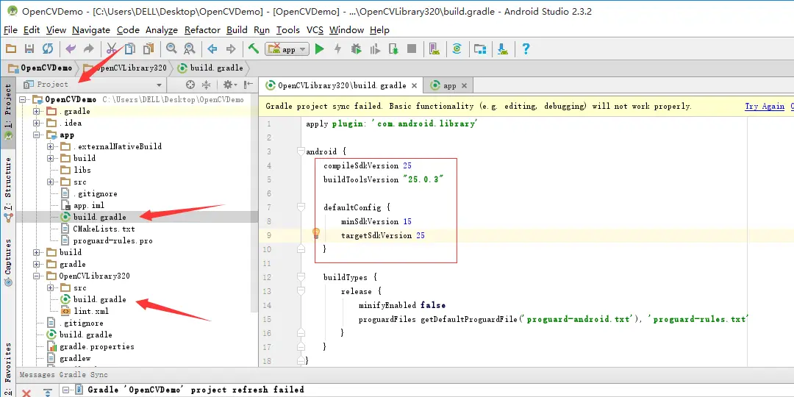Run app with the green play icon
Screen dimensions: 794x397
click(320, 49)
